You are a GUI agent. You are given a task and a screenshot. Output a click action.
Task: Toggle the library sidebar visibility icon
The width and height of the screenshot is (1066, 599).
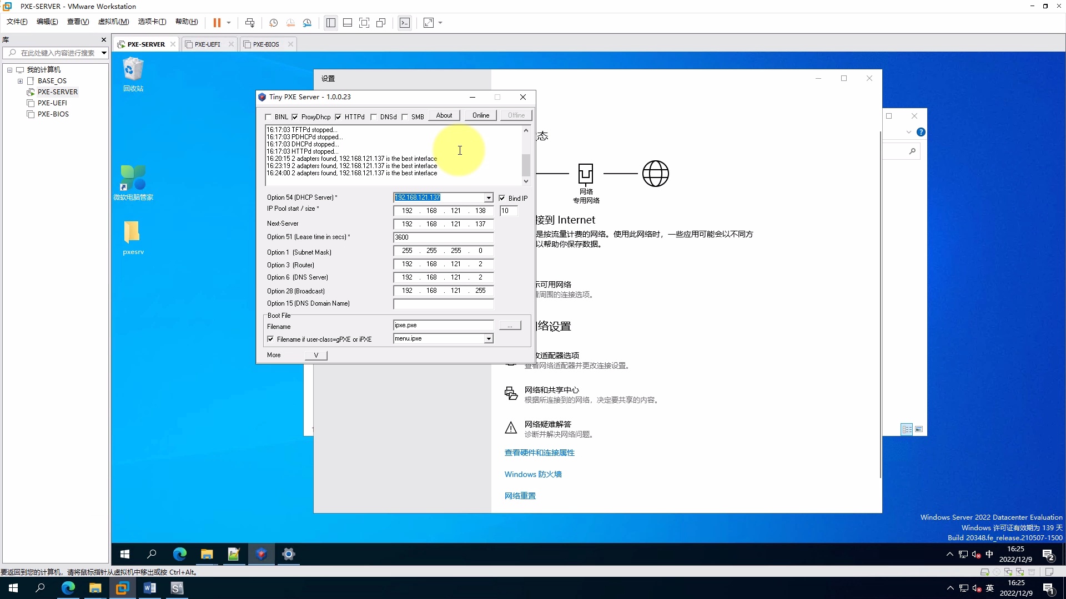(331, 23)
